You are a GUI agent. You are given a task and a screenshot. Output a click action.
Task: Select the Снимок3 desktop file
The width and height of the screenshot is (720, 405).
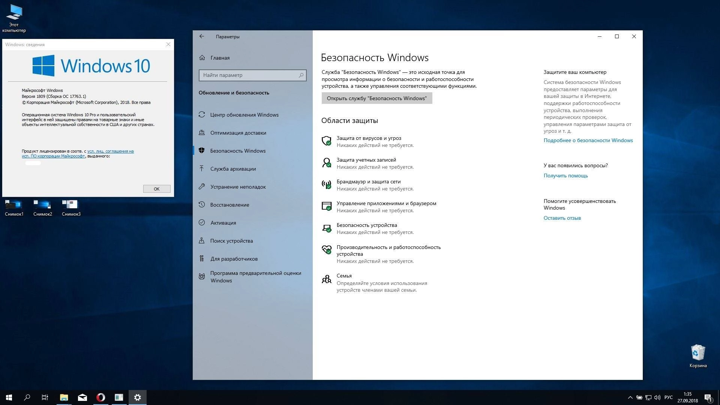coord(71,208)
